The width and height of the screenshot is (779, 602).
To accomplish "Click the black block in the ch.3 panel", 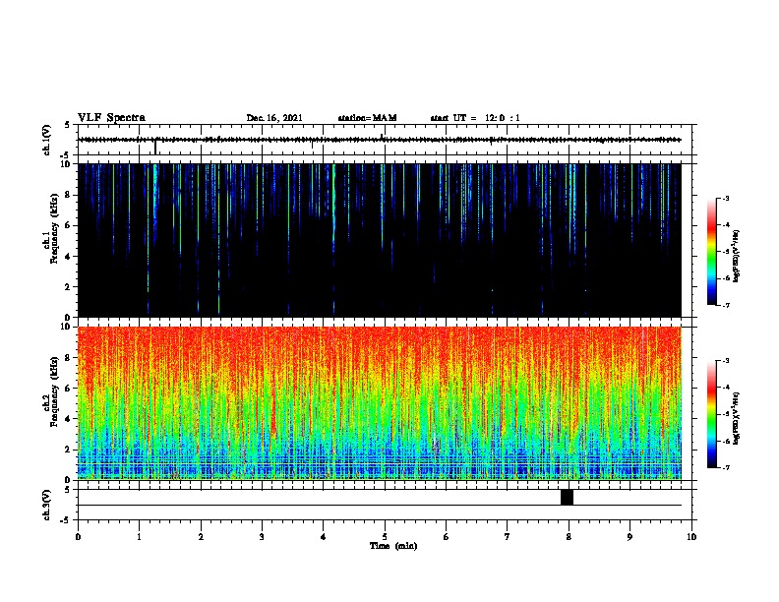I will pos(567,497).
